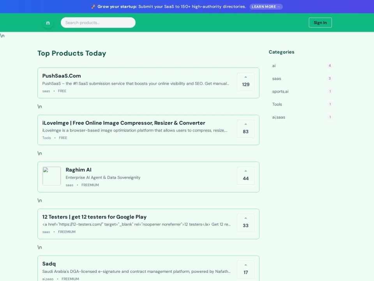Screen dimensions: 374x281
Task: Click the Top Products Today heading
Action: pos(72,53)
